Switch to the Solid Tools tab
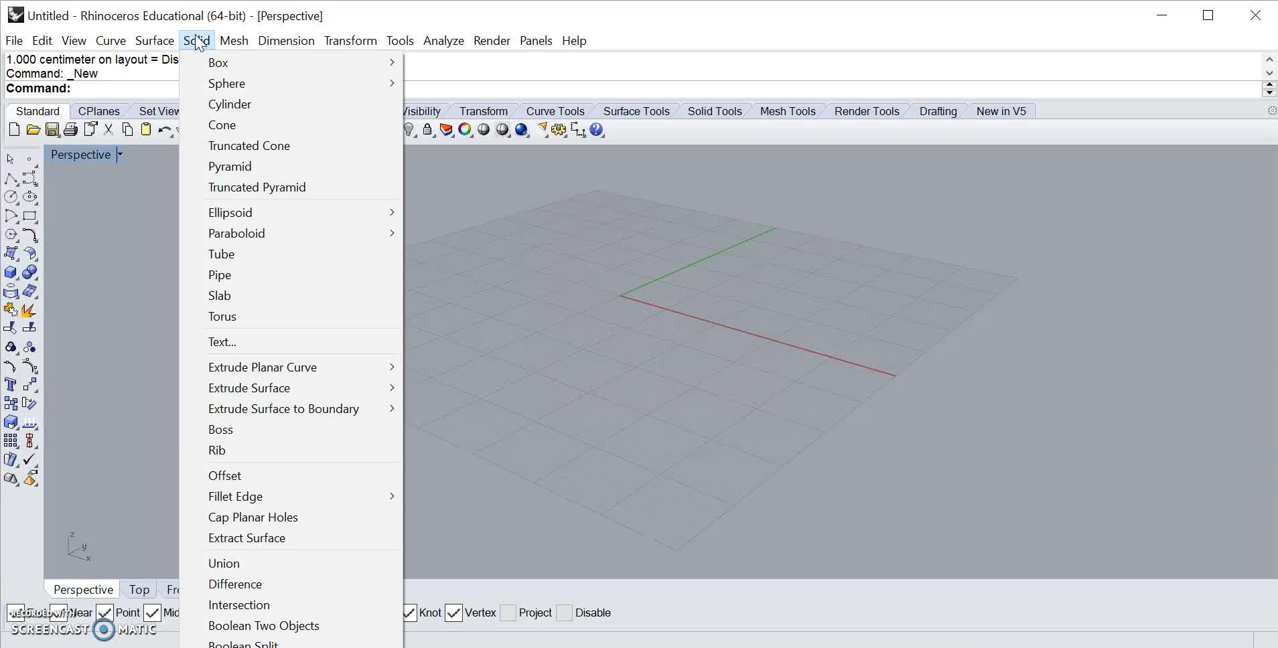The height and width of the screenshot is (648, 1278). click(714, 111)
